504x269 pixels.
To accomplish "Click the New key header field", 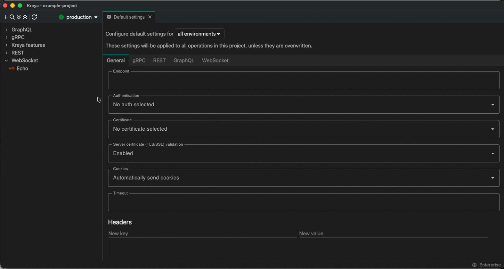I will point(202,233).
